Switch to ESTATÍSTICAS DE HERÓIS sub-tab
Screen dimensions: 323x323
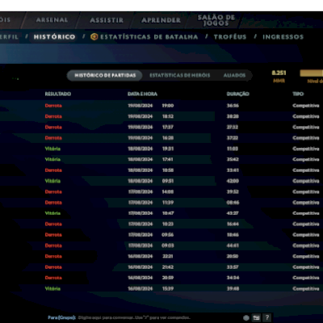point(180,75)
